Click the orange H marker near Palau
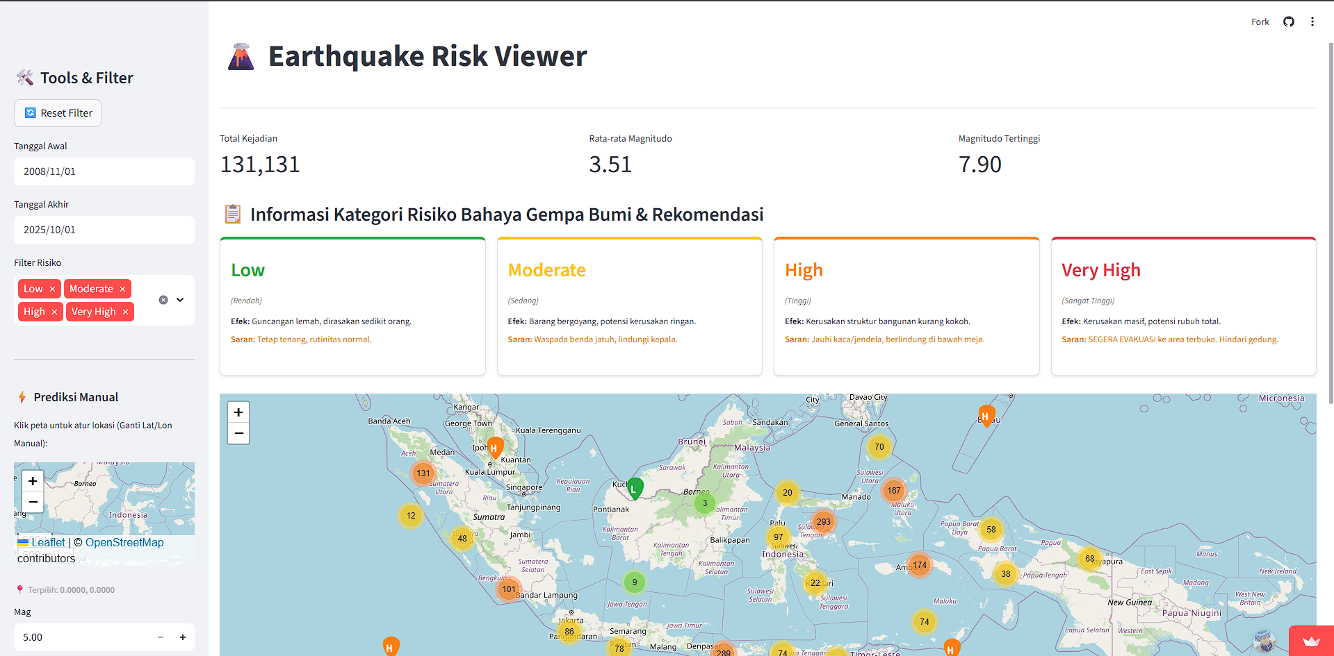Screen dimensions: 1334x656 tap(986, 416)
